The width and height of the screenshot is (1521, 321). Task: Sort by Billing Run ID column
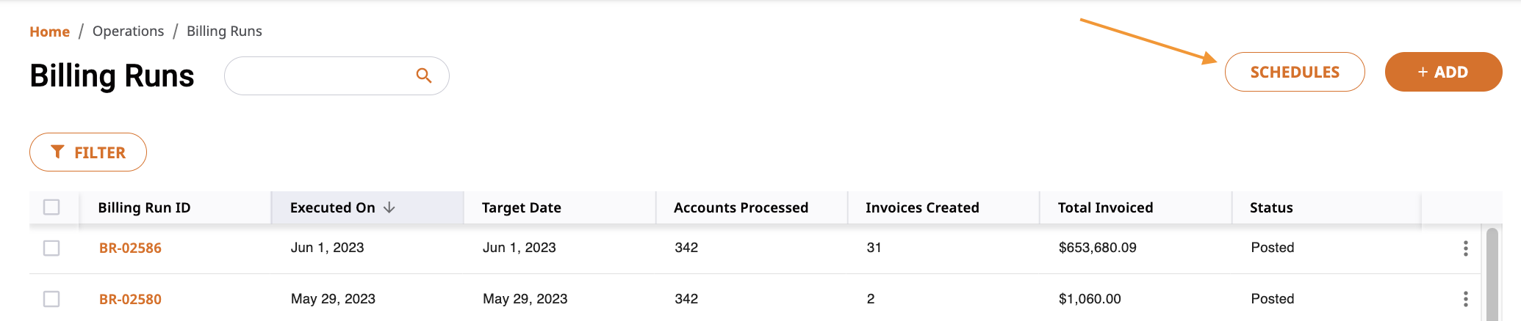[x=144, y=207]
